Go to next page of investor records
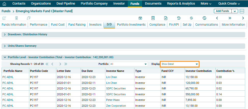Image resolution: width=248 pixels, height=109 pixels. point(60,64)
